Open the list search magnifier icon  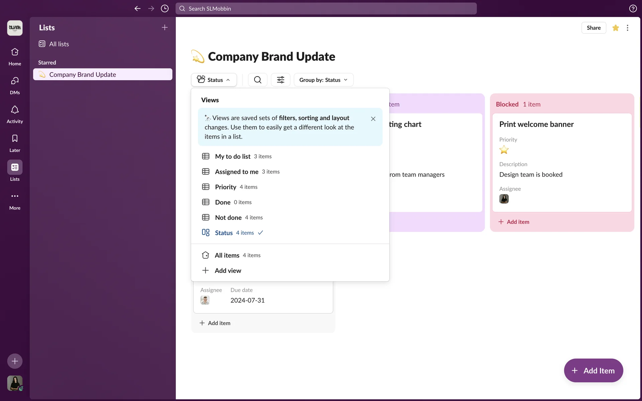coord(257,80)
